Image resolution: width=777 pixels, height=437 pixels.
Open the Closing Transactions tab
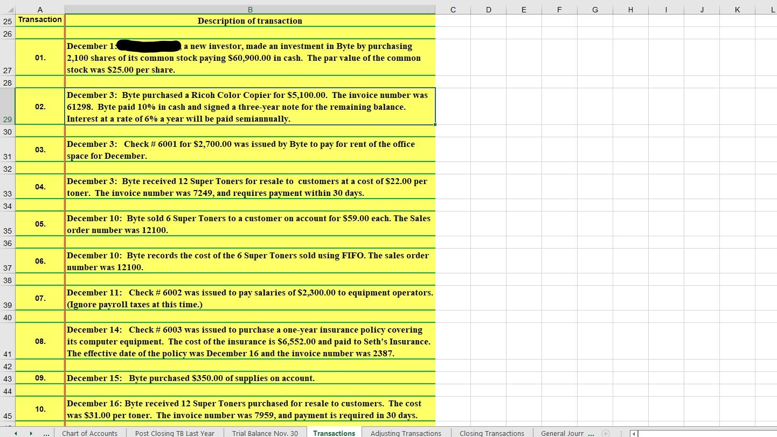tap(491, 433)
